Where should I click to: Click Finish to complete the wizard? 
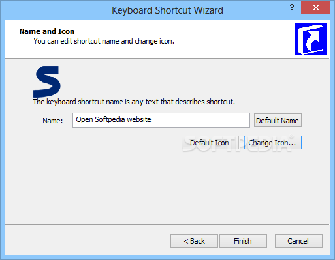point(243,241)
